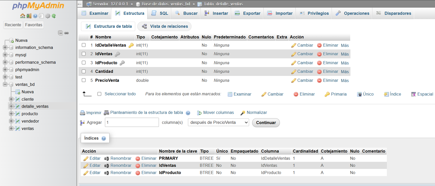
Task: Open Vista de relaciones view
Action: 165,26
